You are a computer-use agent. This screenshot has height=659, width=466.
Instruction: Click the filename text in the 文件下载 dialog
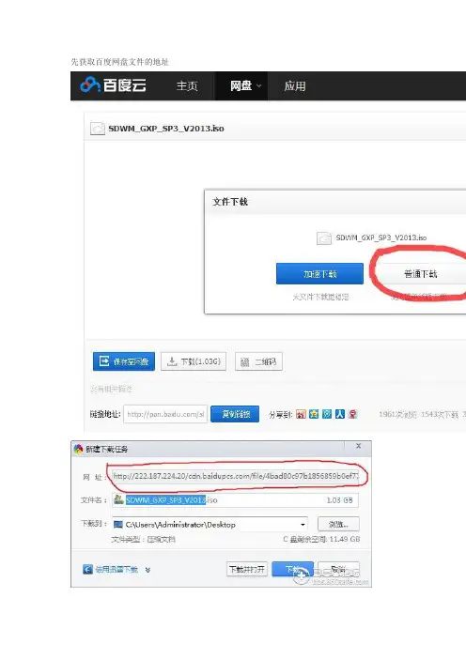381,238
